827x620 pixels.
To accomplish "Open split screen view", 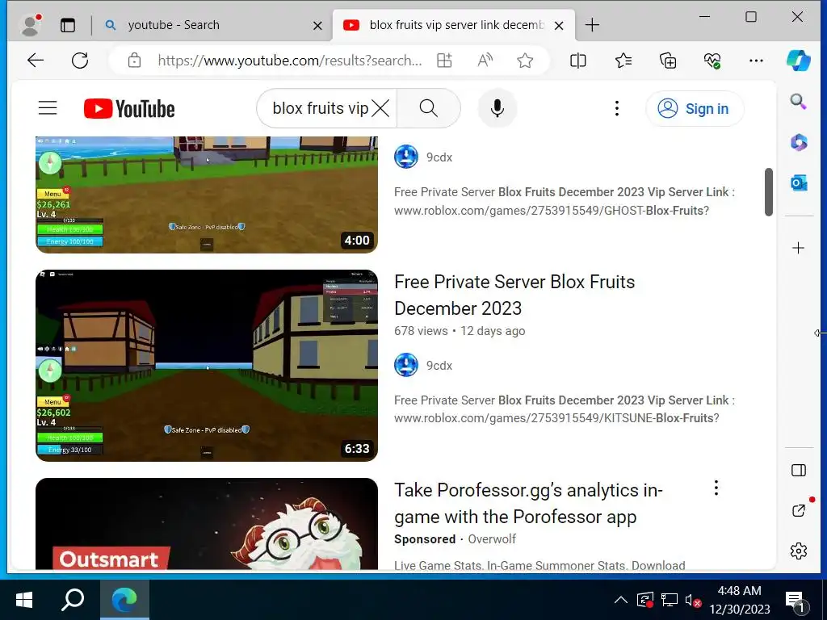I will click(x=578, y=61).
